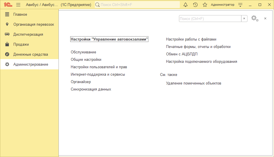Click the notifications bell icon
The height and width of the screenshot is (157, 274).
[186, 5]
